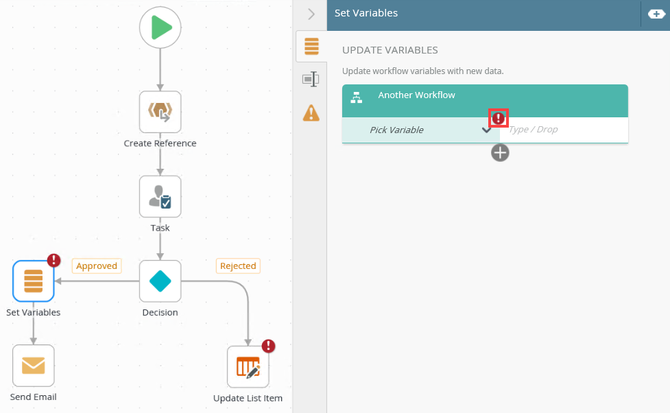
Task: Click the Set Variables panel title
Action: coord(366,13)
